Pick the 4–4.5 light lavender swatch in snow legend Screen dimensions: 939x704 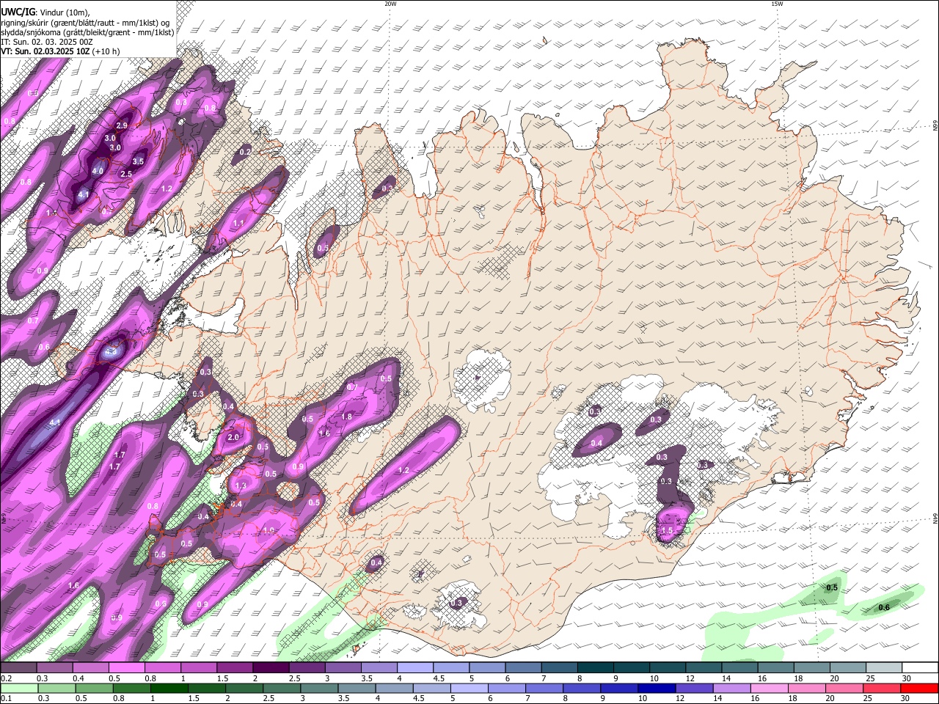click(x=415, y=668)
